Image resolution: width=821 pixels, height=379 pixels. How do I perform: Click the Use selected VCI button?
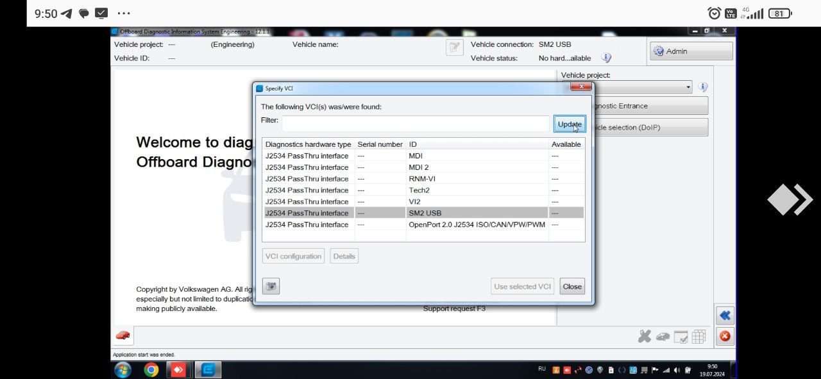coord(523,287)
